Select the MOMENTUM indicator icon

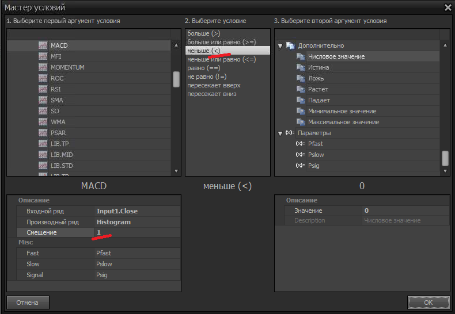pyautogui.click(x=43, y=67)
